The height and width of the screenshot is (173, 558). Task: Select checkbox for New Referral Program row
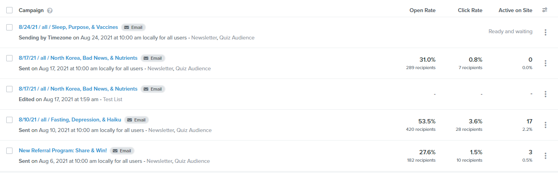[10, 151]
